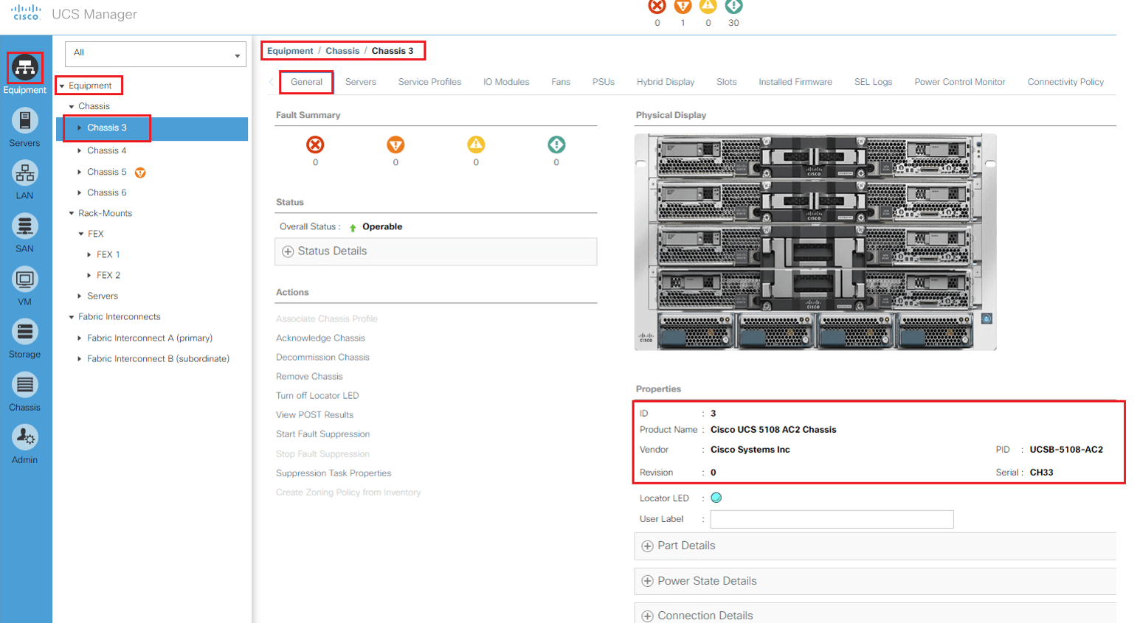Viewport: 1140px width, 623px height.
Task: Click the warning faults icon in header
Action: [x=733, y=6]
